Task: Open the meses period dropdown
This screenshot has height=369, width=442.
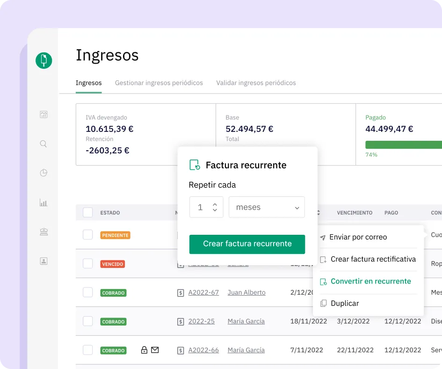Action: click(x=267, y=207)
